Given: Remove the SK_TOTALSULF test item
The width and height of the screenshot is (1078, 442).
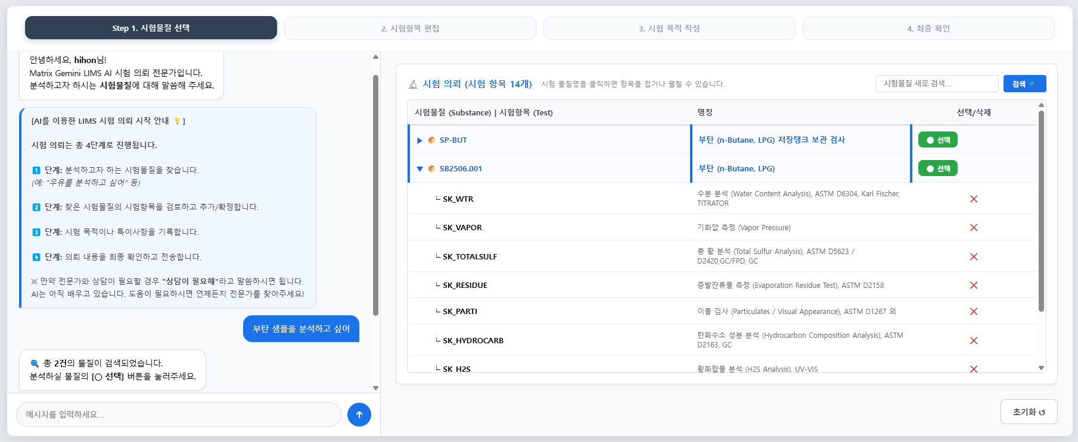Looking at the screenshot, I should pos(974,257).
